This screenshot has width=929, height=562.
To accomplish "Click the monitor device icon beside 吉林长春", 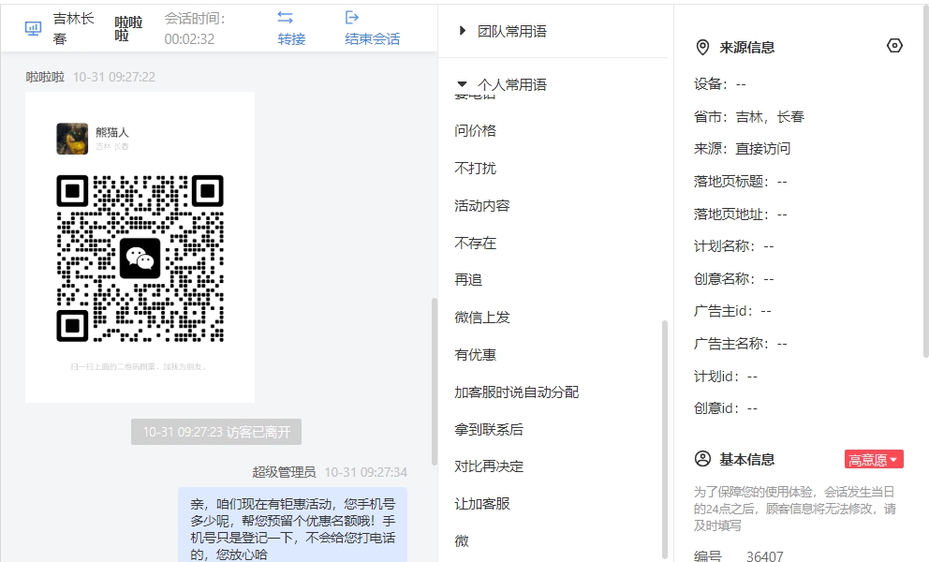I will [33, 28].
